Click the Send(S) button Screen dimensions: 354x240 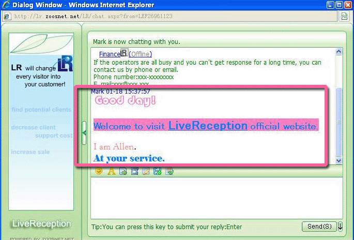319,227
